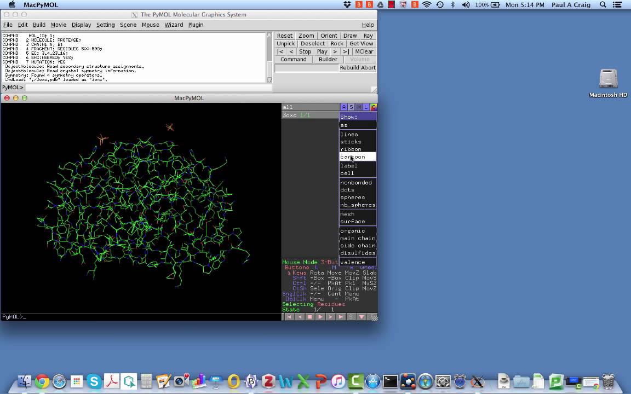
Task: Cycle the Mouse Mode 3-Button setting
Action: [x=310, y=262]
